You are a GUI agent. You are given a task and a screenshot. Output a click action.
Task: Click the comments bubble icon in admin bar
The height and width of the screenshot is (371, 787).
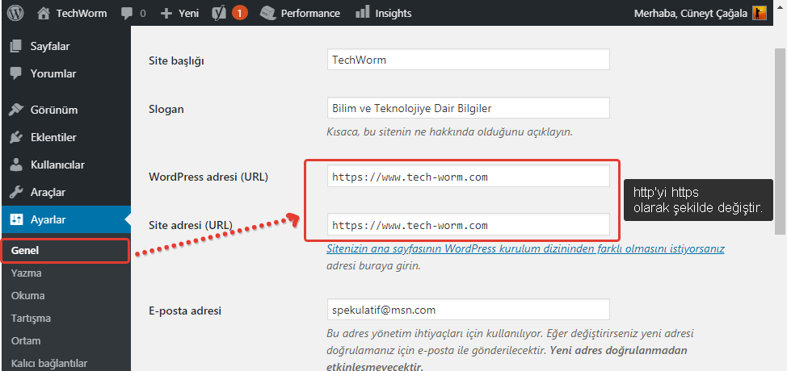point(127,13)
